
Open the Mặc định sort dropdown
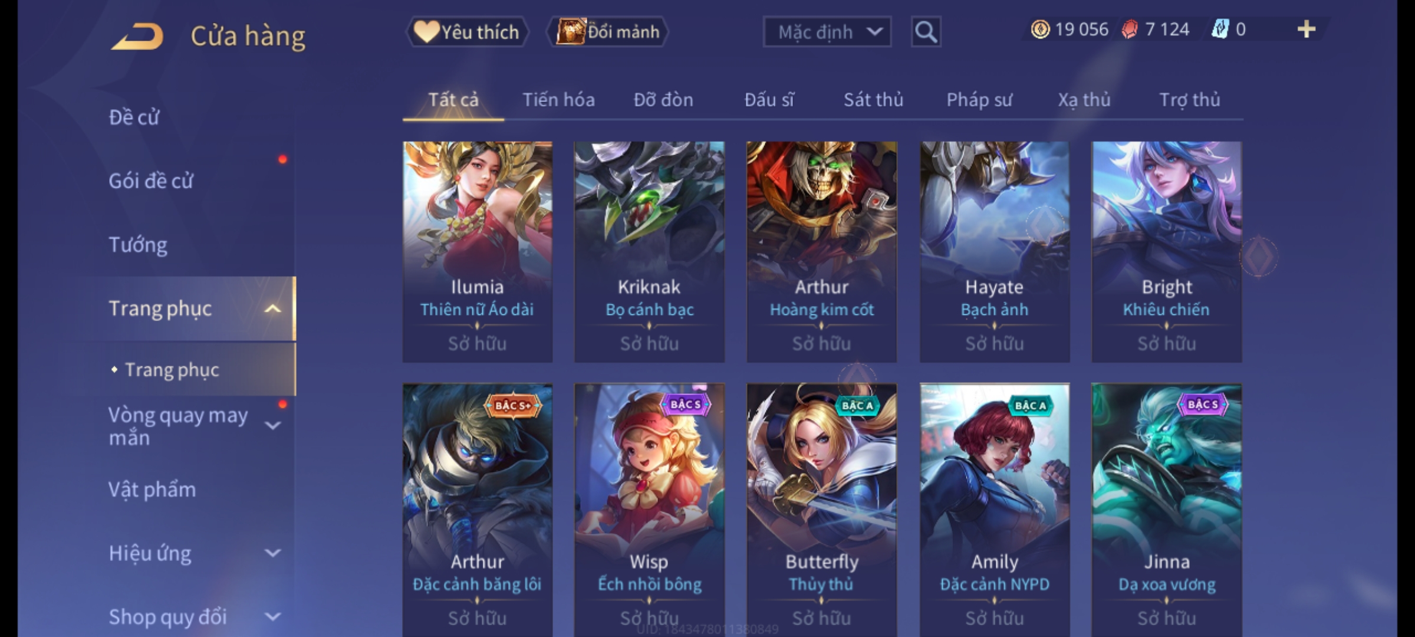827,32
